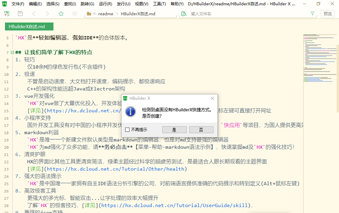Open the 视图(V) menu

pyautogui.click(x=142, y=4)
